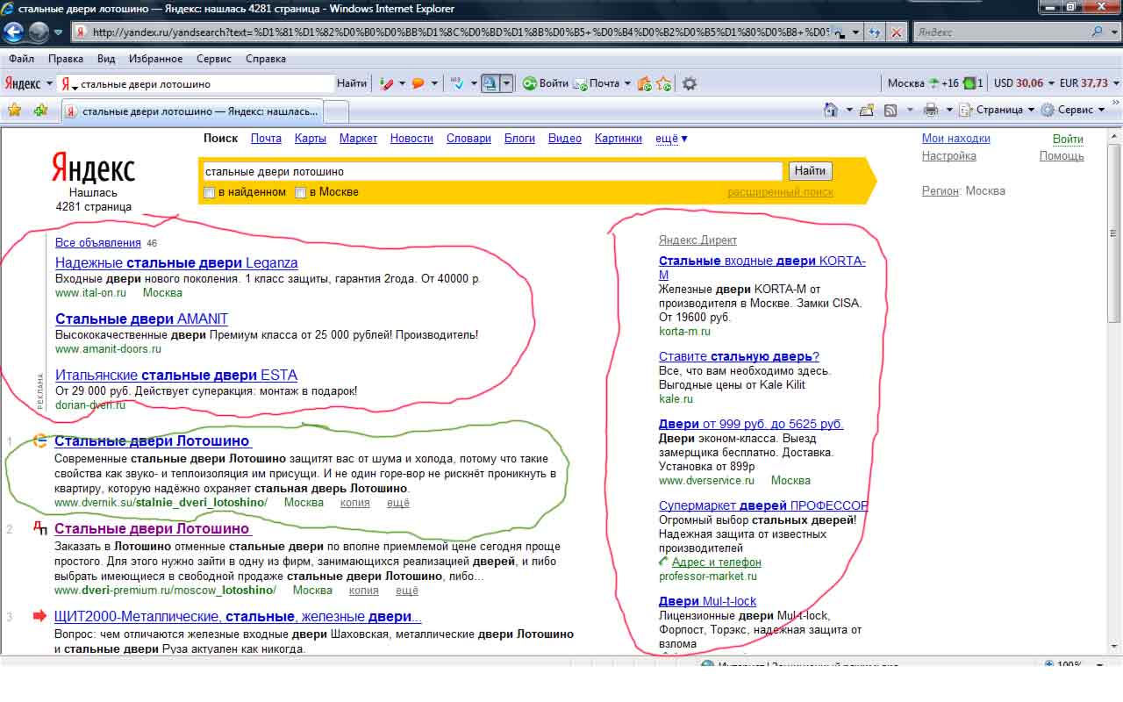The width and height of the screenshot is (1123, 702).
Task: Click the Яндекс logo in Yandex toolbar
Action: [x=23, y=83]
